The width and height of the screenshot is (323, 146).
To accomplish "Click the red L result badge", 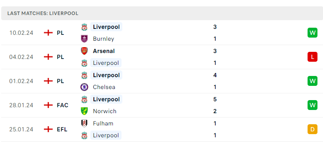I will click(x=312, y=57).
